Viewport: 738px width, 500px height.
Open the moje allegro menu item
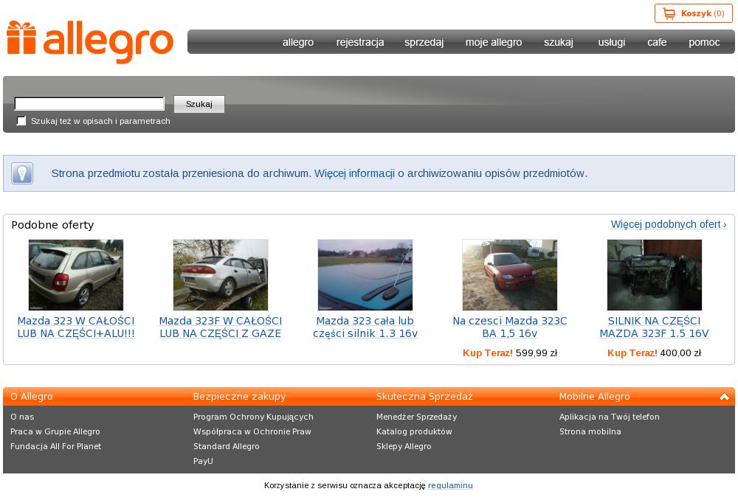(x=494, y=42)
